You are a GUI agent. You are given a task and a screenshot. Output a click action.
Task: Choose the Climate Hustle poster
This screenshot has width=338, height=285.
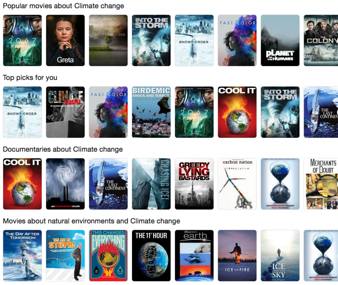65,112
